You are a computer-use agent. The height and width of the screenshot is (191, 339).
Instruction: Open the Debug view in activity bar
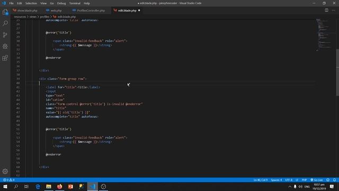(x=5, y=46)
